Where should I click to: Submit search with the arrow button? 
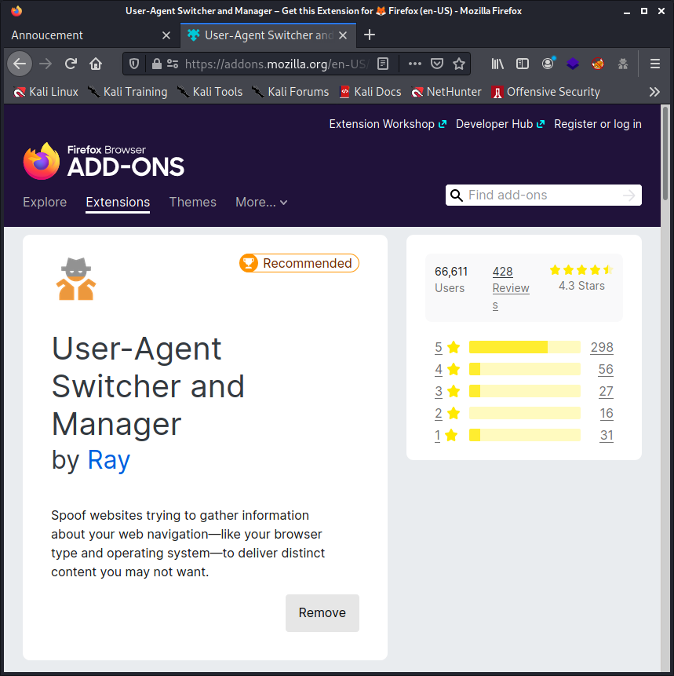pos(629,195)
